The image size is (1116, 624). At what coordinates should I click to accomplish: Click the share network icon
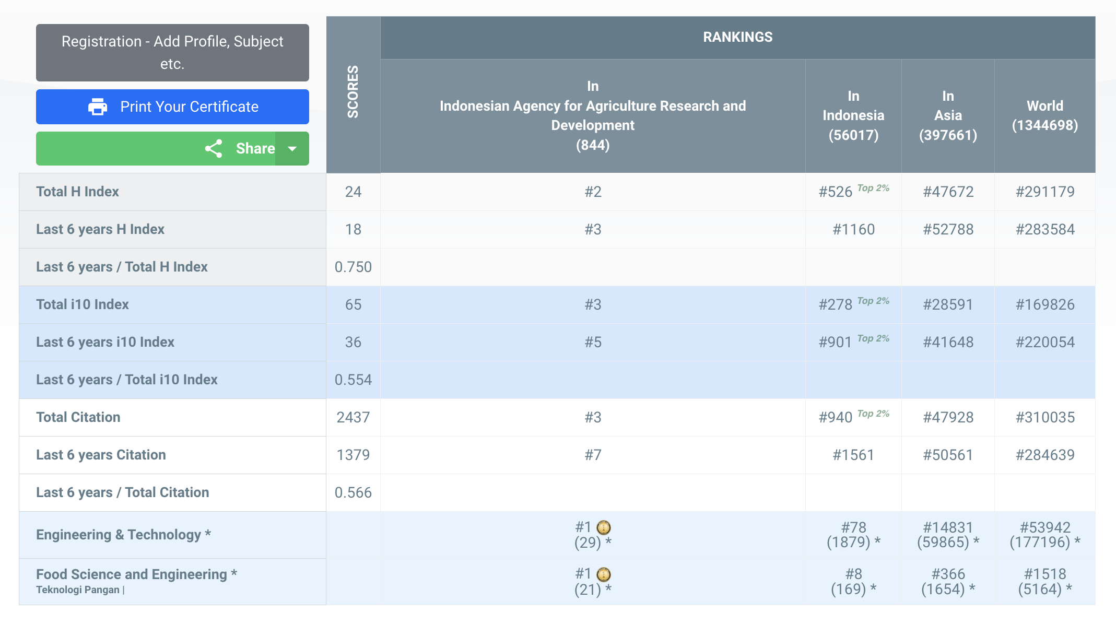click(214, 149)
